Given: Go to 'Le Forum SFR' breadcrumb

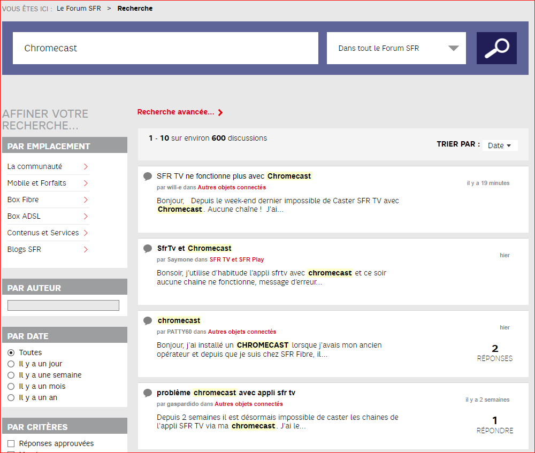Looking at the screenshot, I should [x=79, y=9].
